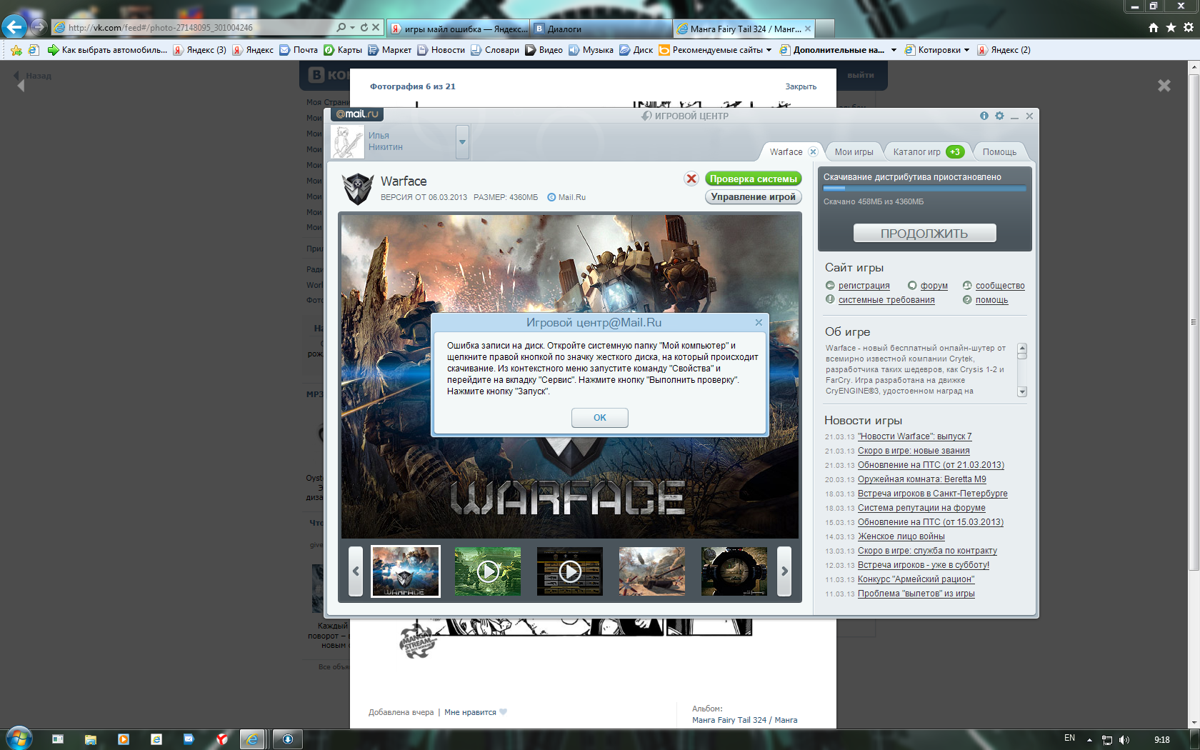Open news Женское лицо войны
This screenshot has width=1200, height=750.
[901, 536]
